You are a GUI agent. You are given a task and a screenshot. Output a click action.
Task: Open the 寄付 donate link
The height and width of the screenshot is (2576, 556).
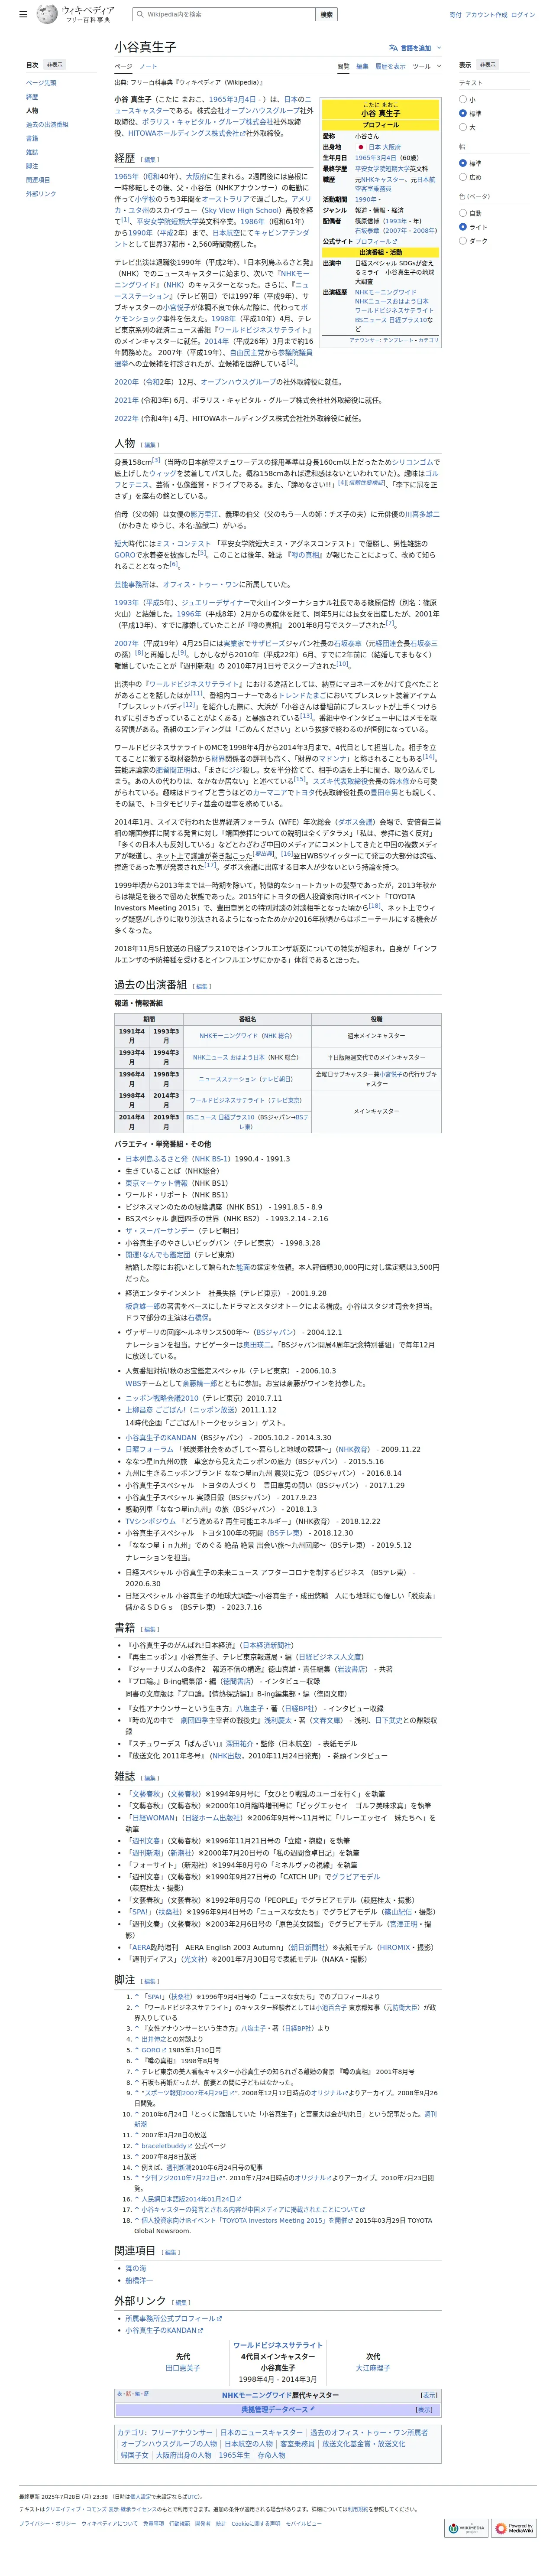pos(455,15)
